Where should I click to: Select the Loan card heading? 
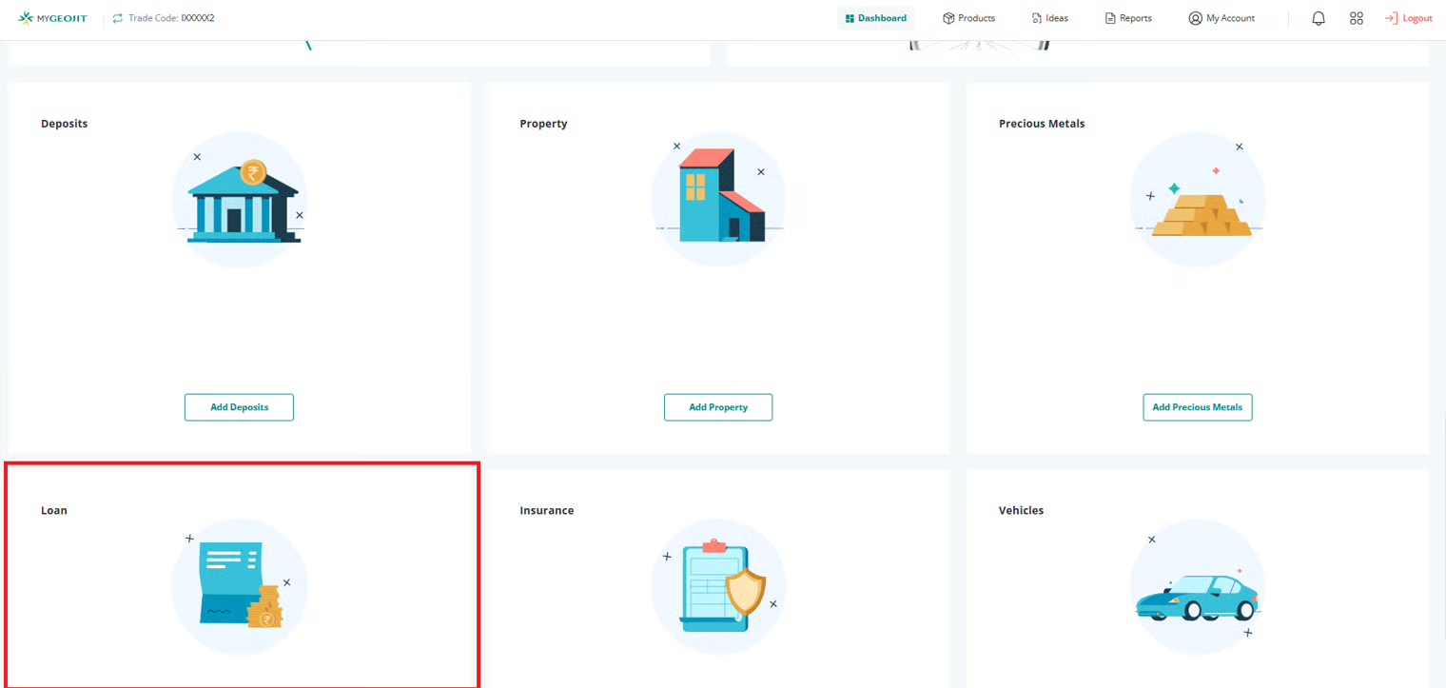[x=54, y=510]
